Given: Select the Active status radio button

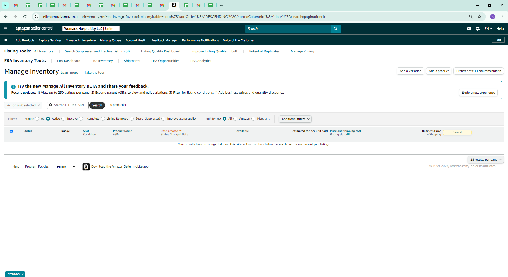Looking at the screenshot, I should tap(48, 119).
